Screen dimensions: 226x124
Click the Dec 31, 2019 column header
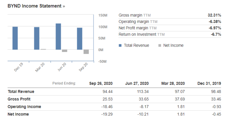point(209,83)
